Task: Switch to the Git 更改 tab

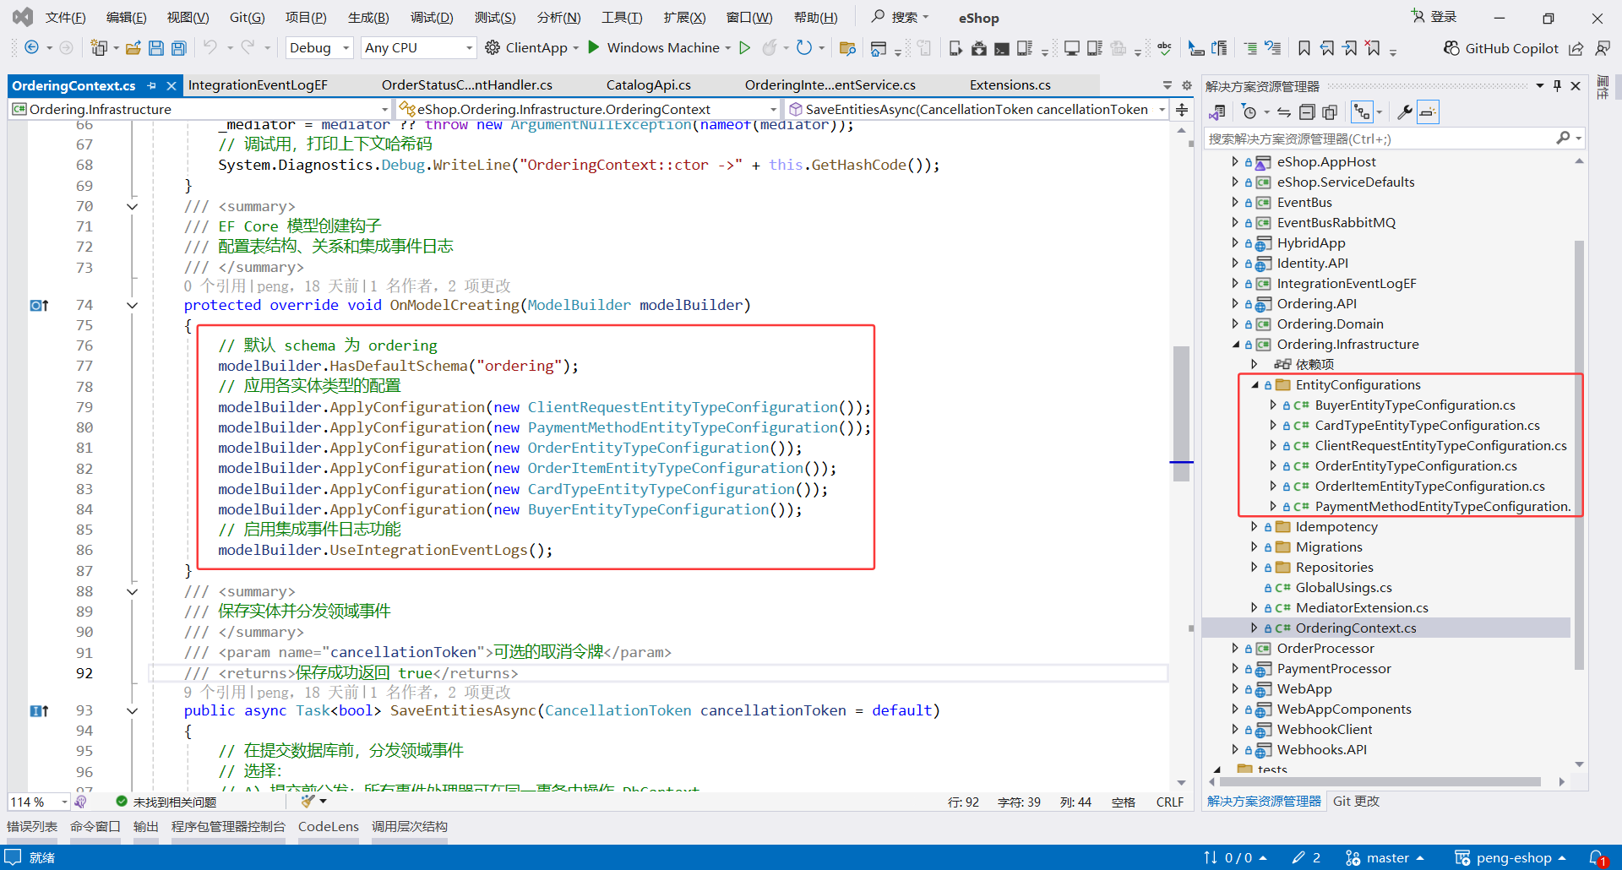Action: pyautogui.click(x=1356, y=802)
